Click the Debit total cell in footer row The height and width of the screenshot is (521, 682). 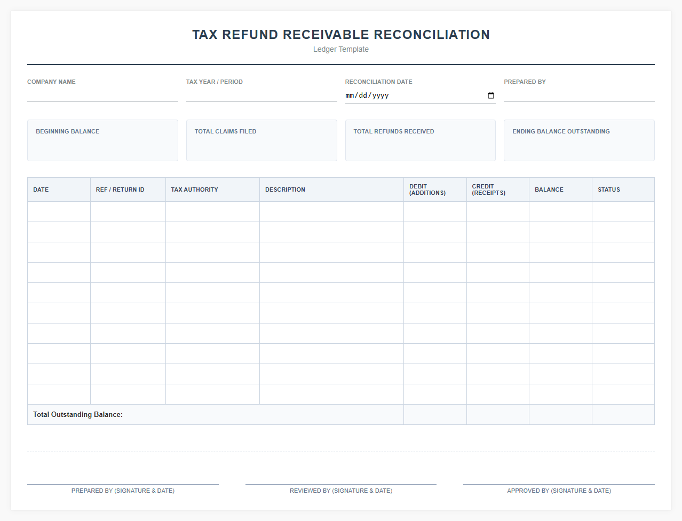coord(435,415)
